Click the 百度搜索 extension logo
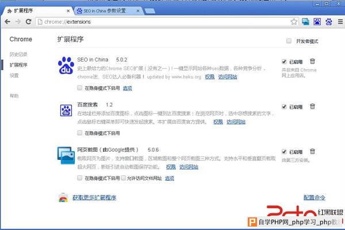 click(x=66, y=110)
